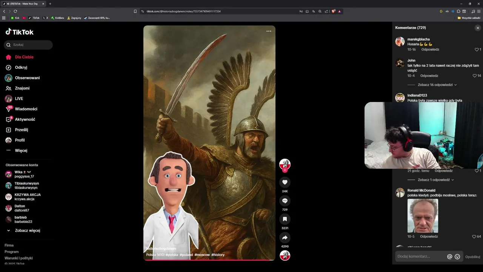Open Znajomi section
The height and width of the screenshot is (272, 483).
[x=22, y=88]
